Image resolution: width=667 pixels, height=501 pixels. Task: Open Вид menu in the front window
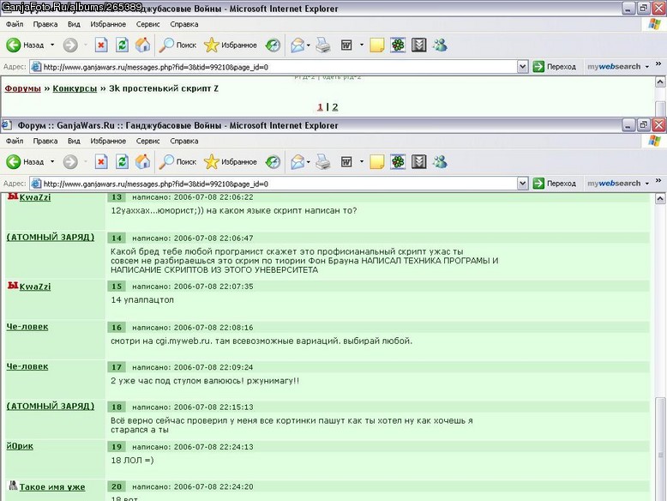click(74, 141)
